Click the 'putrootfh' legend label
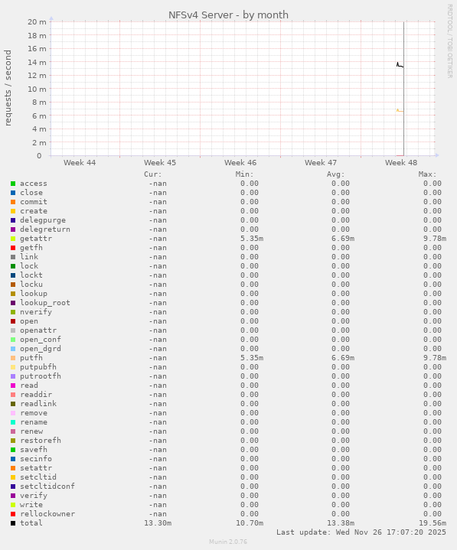Viewport: 457px width, 550px height. (x=41, y=376)
